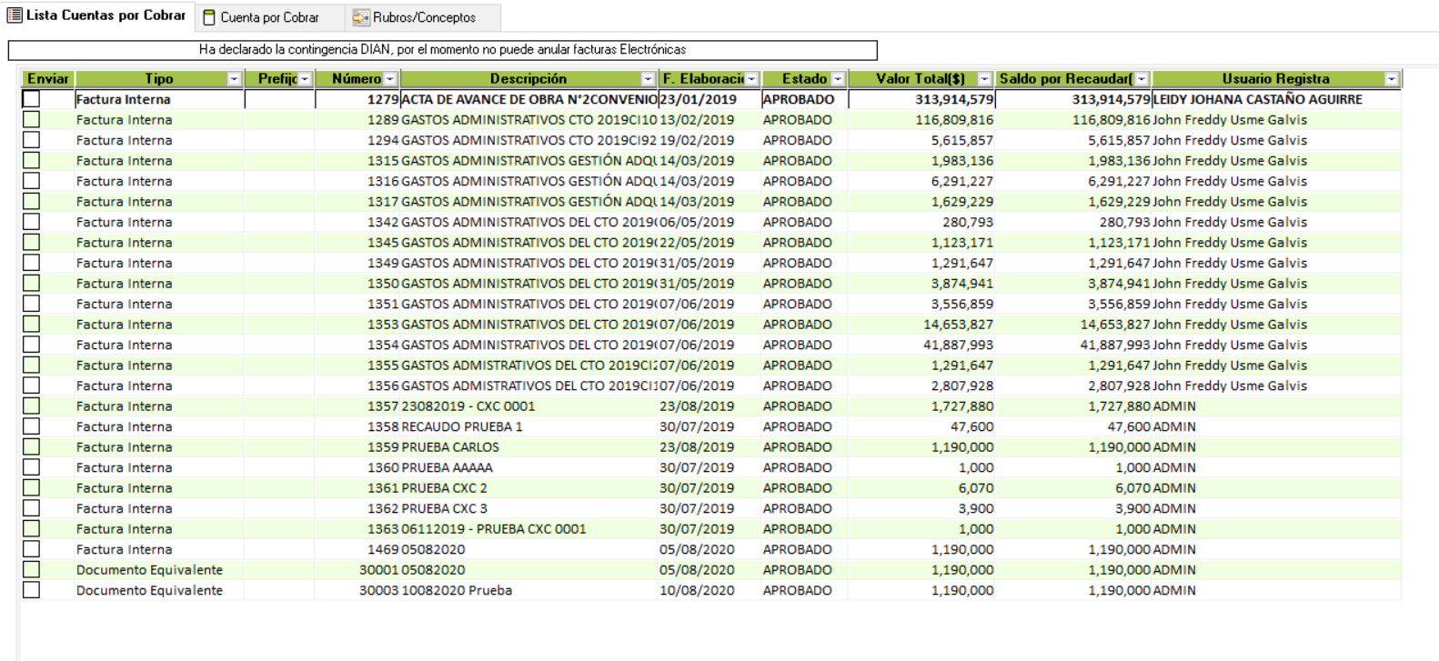Click the Lista Cuentas por Cobrar tab icon
The width and height of the screenshot is (1439, 661).
[15, 15]
